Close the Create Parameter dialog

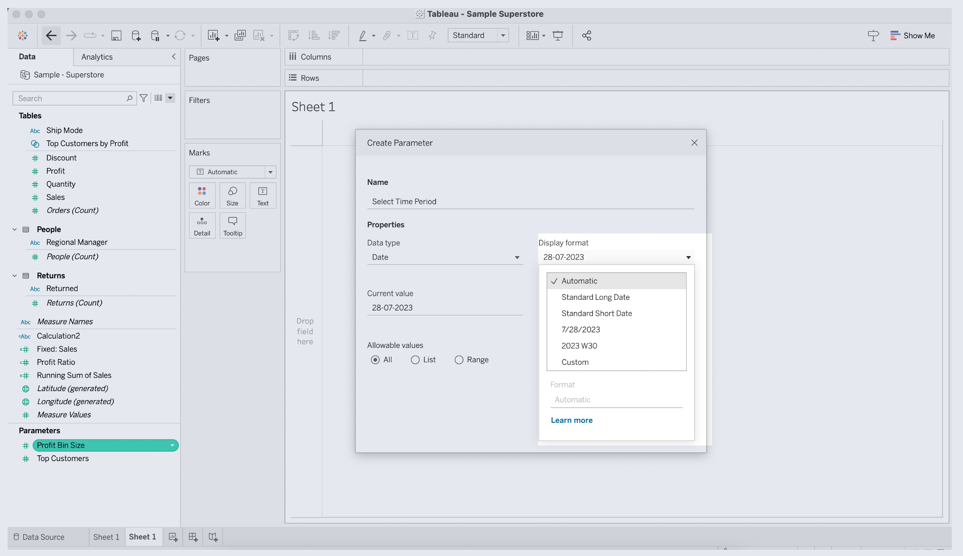[x=694, y=143]
